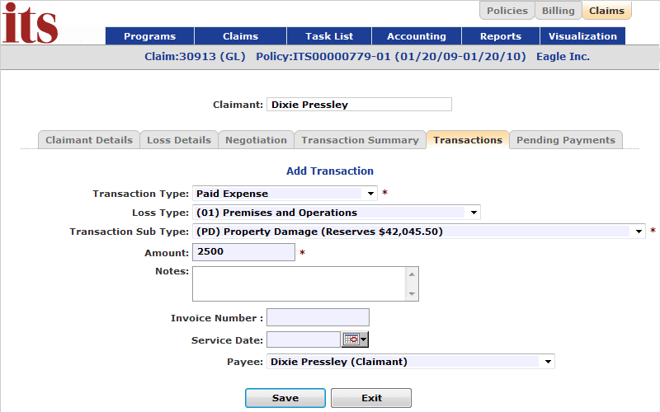Expand the Transaction Sub Type dropdown

point(419,232)
